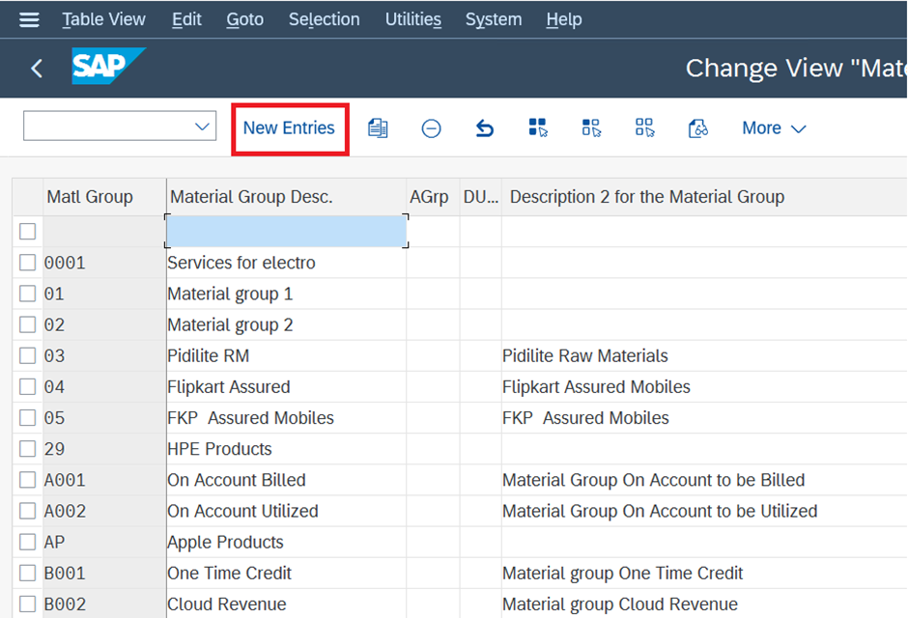Viewport: 908px width, 618px height.
Task: Click FKP Assured Mobiles in Material Group Desc. column
Action: [286, 418]
